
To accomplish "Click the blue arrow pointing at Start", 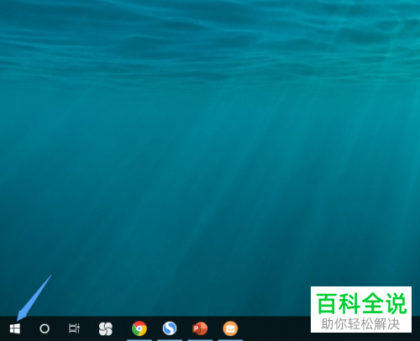I will point(34,297).
